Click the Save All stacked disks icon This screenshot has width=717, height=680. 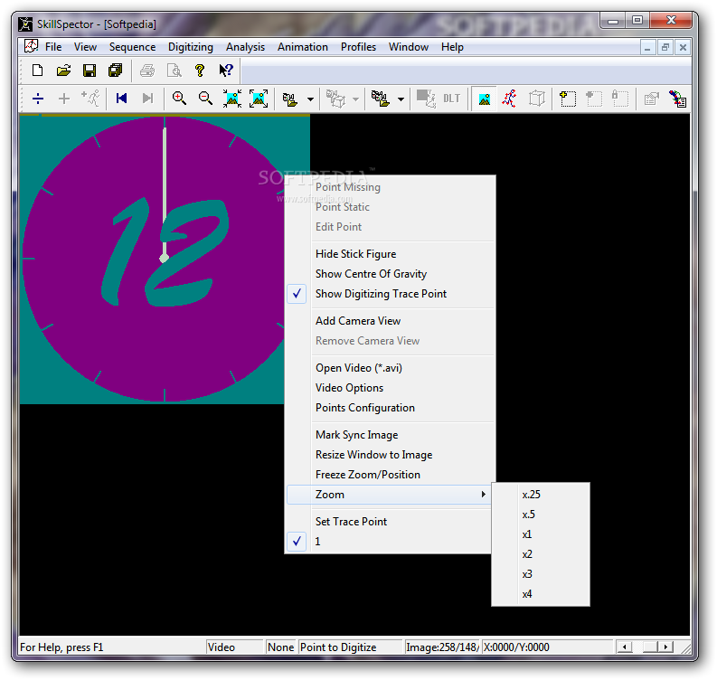point(115,71)
